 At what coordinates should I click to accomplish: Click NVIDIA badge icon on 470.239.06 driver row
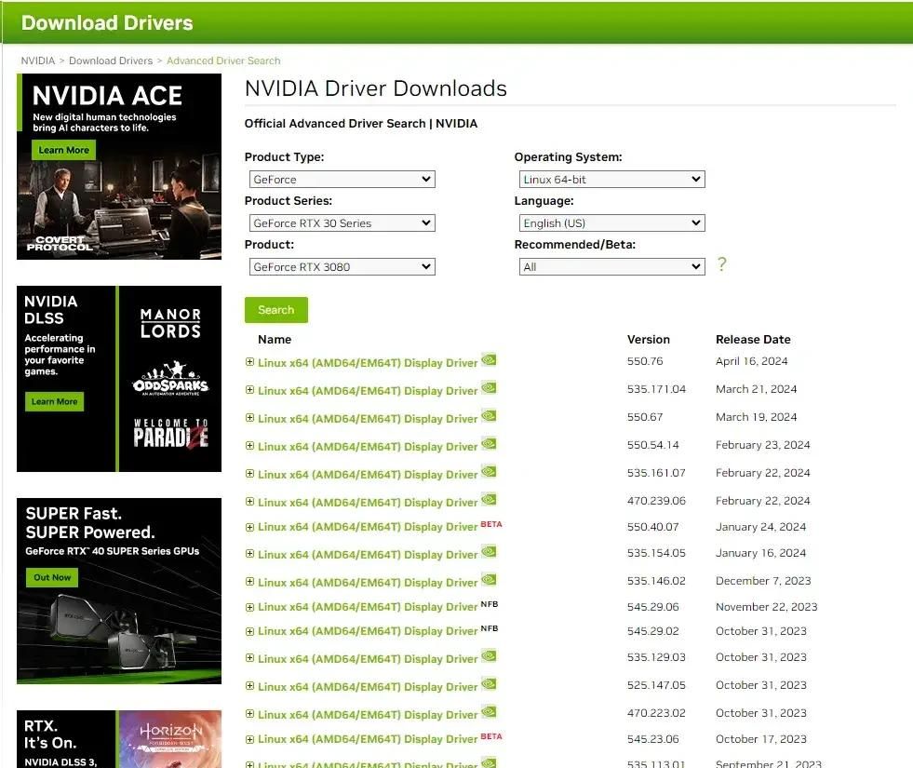(489, 500)
